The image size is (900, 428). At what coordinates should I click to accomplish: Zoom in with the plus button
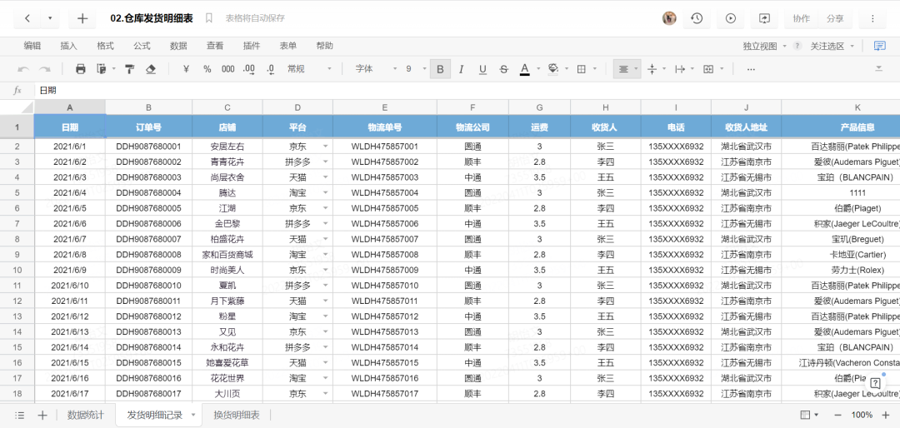884,415
